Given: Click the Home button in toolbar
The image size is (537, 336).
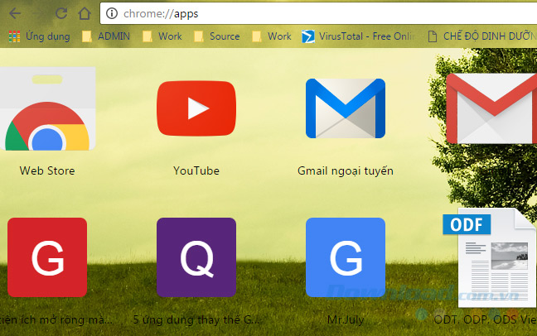Looking at the screenshot, I should tap(84, 13).
